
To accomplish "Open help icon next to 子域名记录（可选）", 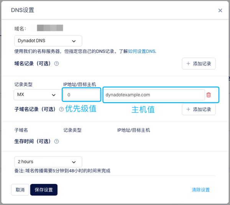I will coord(61,109).
